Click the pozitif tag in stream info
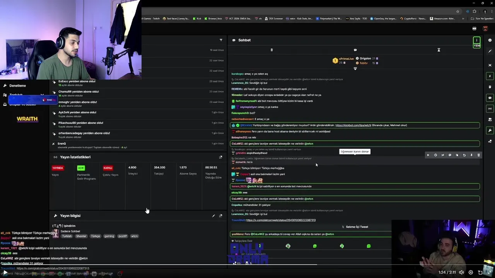This screenshot has height=278, width=495. (x=123, y=236)
